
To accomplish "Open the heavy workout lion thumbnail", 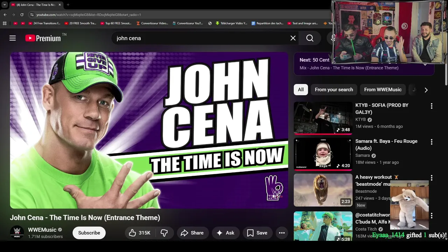I will point(323,190).
